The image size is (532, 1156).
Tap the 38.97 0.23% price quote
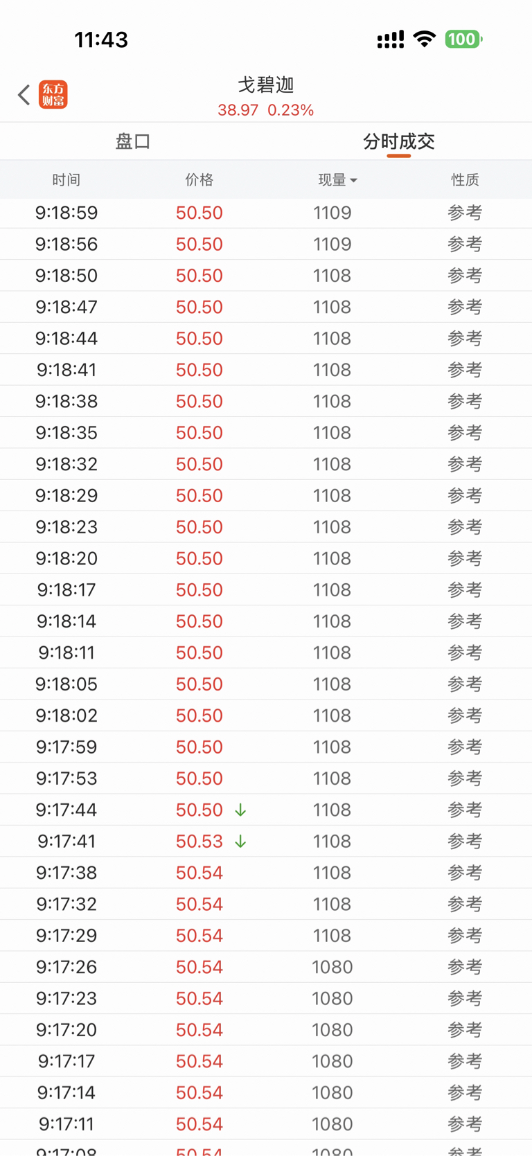coord(266,111)
